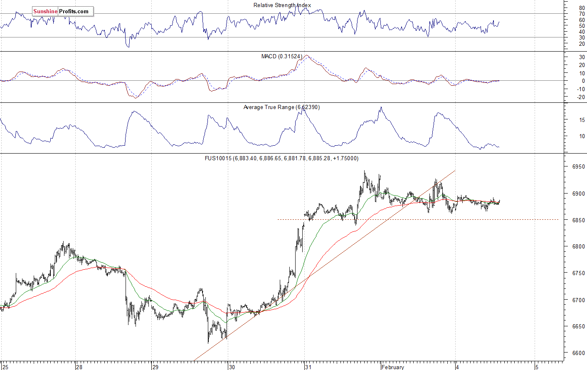Click the 6900 price axis label
Viewport: 587px width, 370px height.
pos(579,194)
